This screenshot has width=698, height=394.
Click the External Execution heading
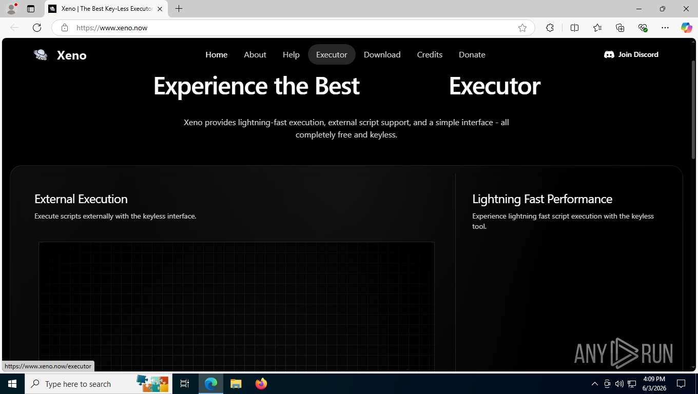click(81, 199)
